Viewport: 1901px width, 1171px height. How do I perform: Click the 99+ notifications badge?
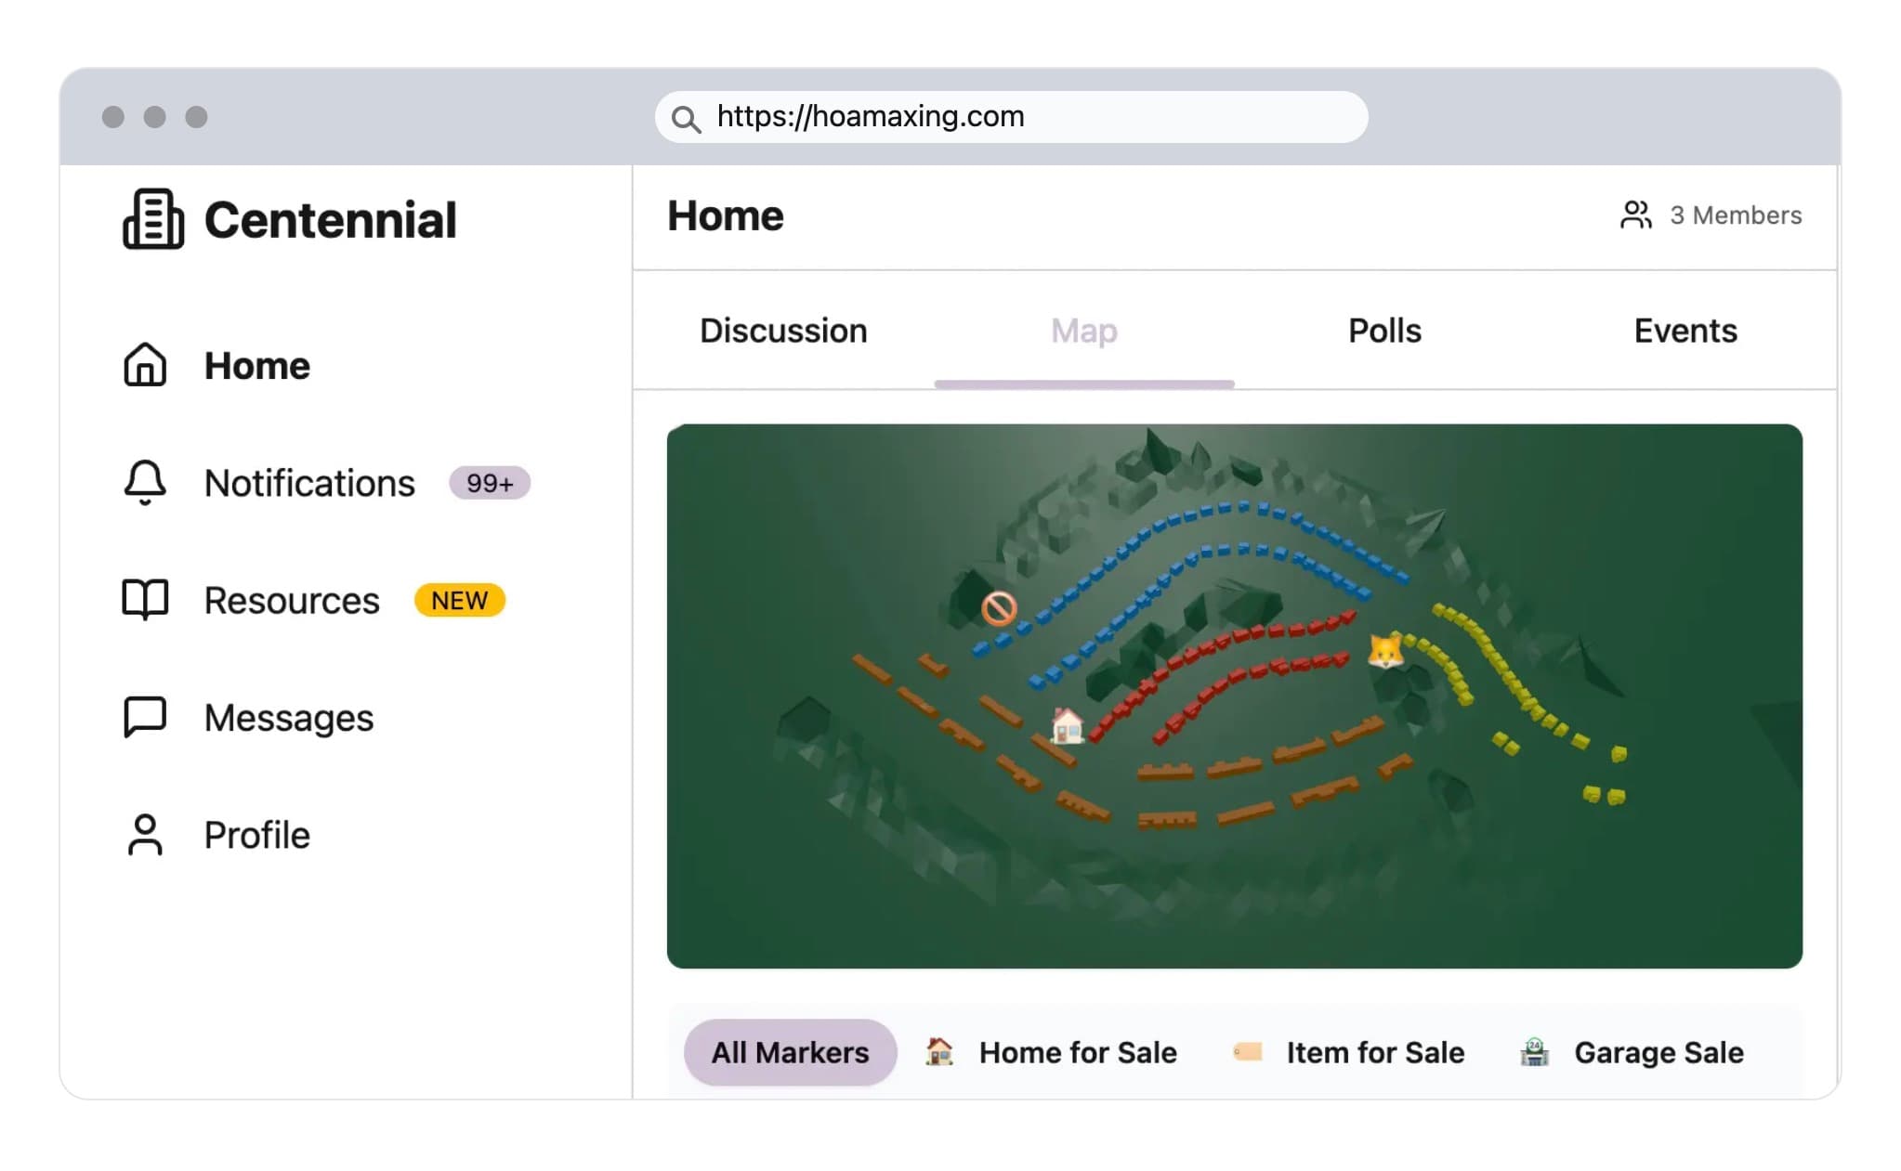pyautogui.click(x=490, y=483)
